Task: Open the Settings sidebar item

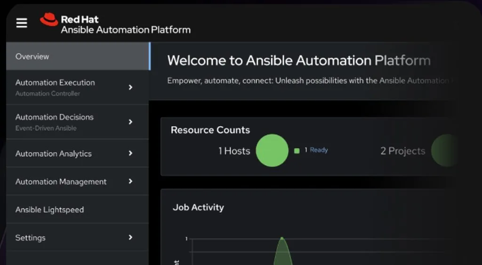Action: click(x=78, y=237)
